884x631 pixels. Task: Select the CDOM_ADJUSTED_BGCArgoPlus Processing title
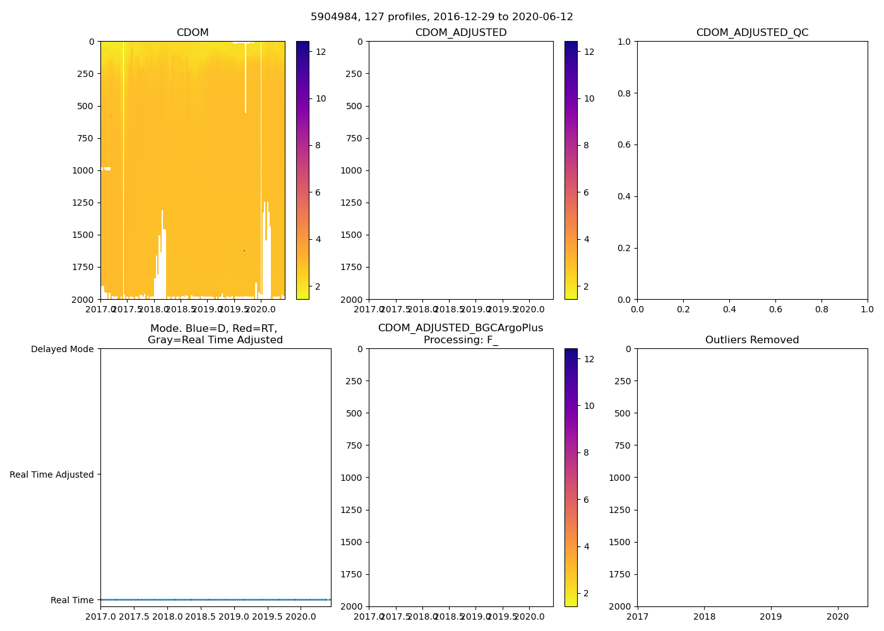461,334
